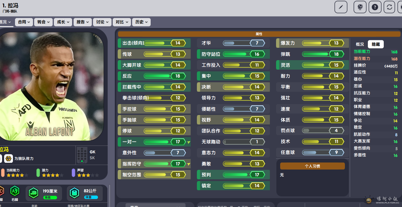Click the circular arrows refresh icon
Screen dimensions: 402x207
pyautogui.click(x=389, y=7)
